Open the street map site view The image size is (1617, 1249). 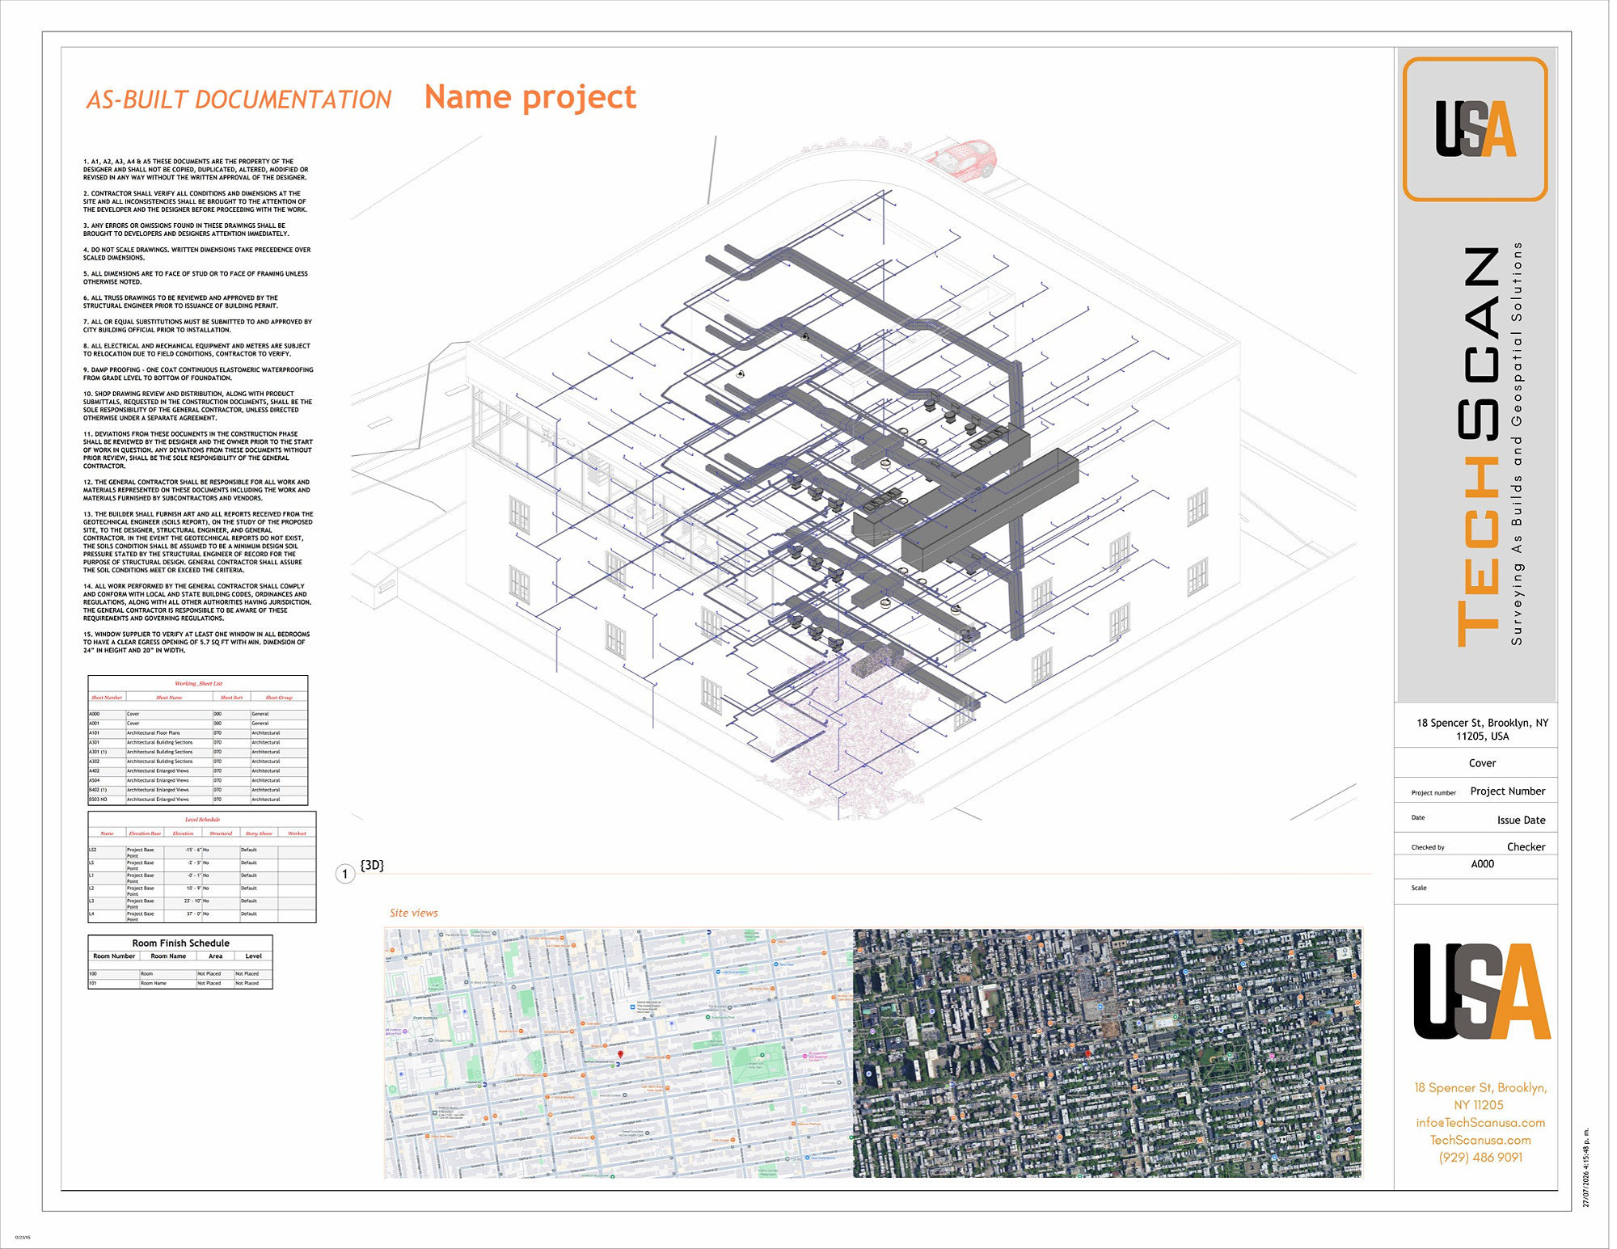(x=619, y=1053)
